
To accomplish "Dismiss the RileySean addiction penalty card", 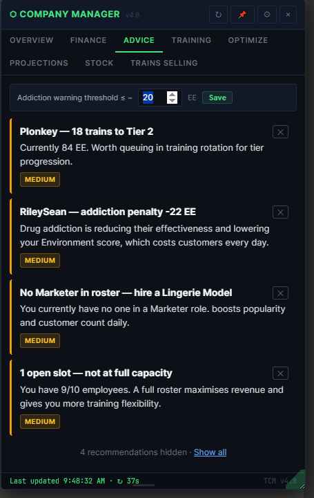I will pyautogui.click(x=280, y=212).
